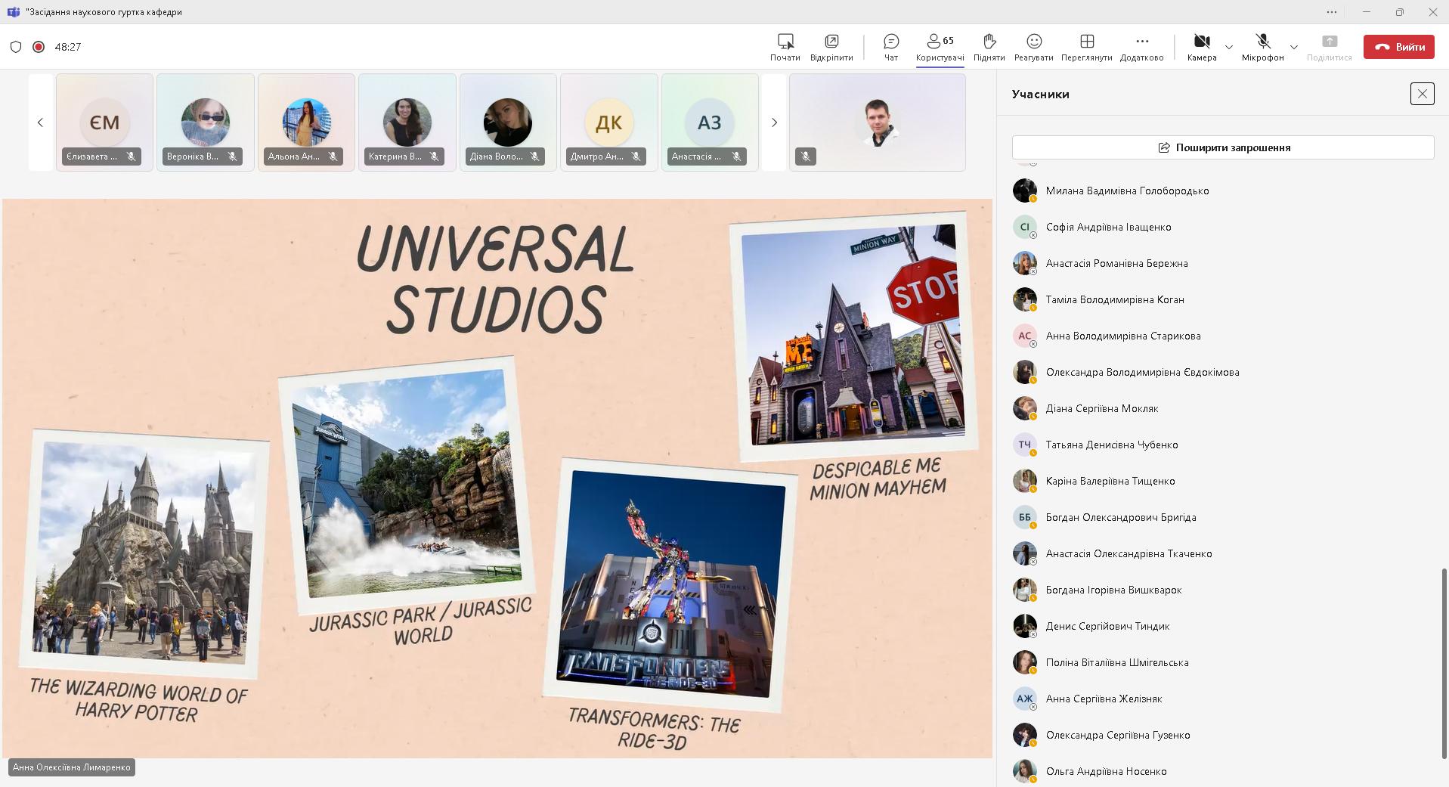This screenshot has height=787, width=1449.
Task: Click the shield privacy icon
Action: click(16, 47)
